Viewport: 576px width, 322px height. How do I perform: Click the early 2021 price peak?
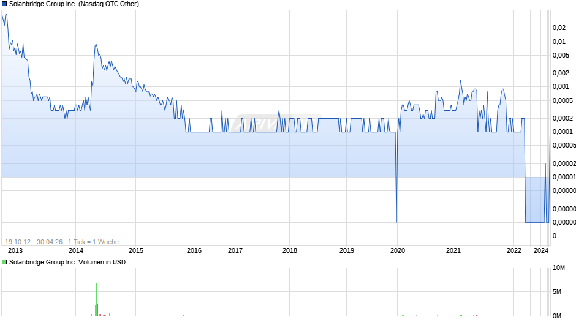point(460,81)
